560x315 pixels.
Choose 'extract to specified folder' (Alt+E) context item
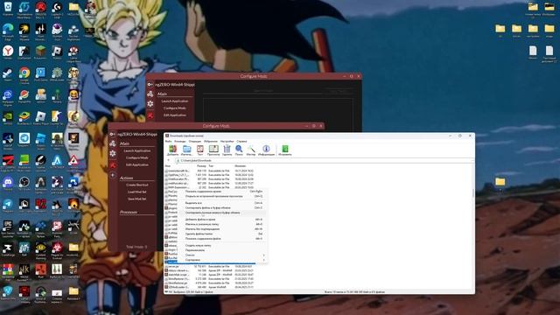224,224
